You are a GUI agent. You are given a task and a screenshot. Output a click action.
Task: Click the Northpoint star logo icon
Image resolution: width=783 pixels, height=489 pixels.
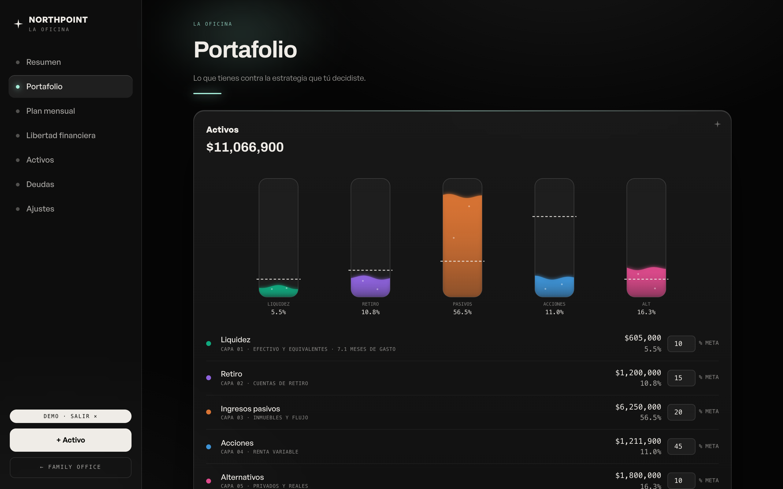(18, 24)
